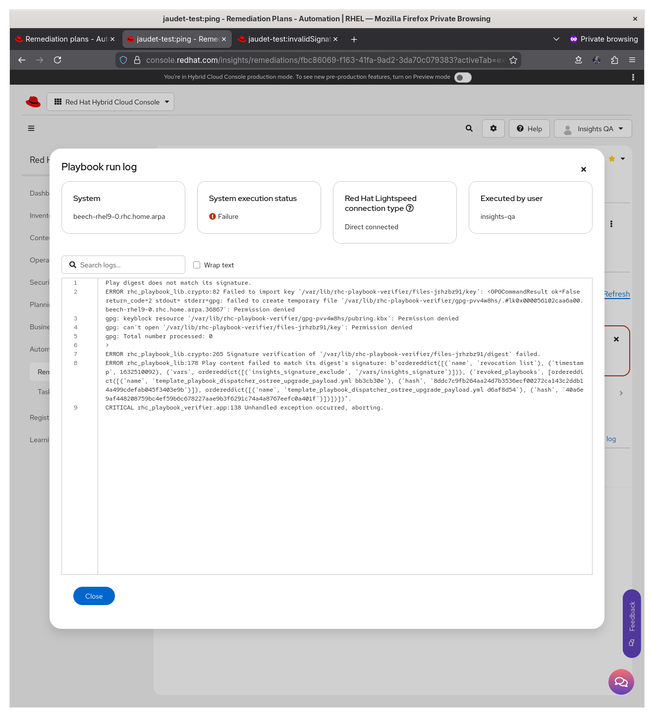Click log line 'gpg: keyblock resource' Permission denied
Viewport: 654px width, 717px height.
282,318
